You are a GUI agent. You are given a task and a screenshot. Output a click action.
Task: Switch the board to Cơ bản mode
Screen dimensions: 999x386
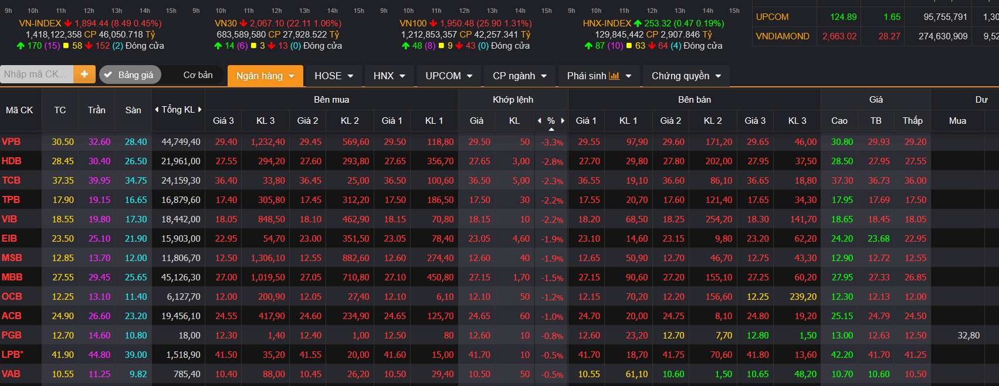pyautogui.click(x=198, y=75)
